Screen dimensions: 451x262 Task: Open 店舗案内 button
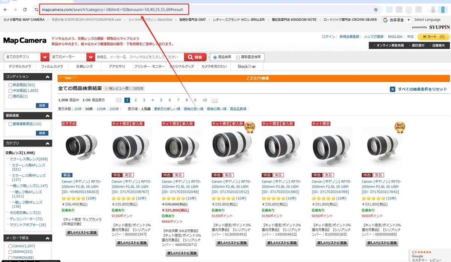438,45
